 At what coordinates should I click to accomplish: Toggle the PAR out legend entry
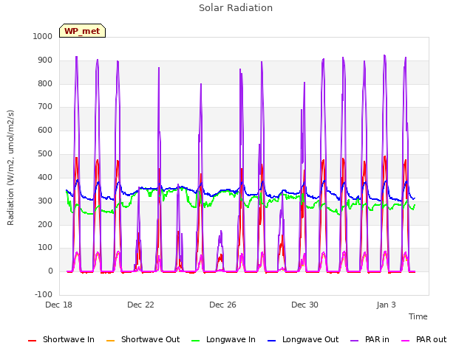tap(423, 339)
